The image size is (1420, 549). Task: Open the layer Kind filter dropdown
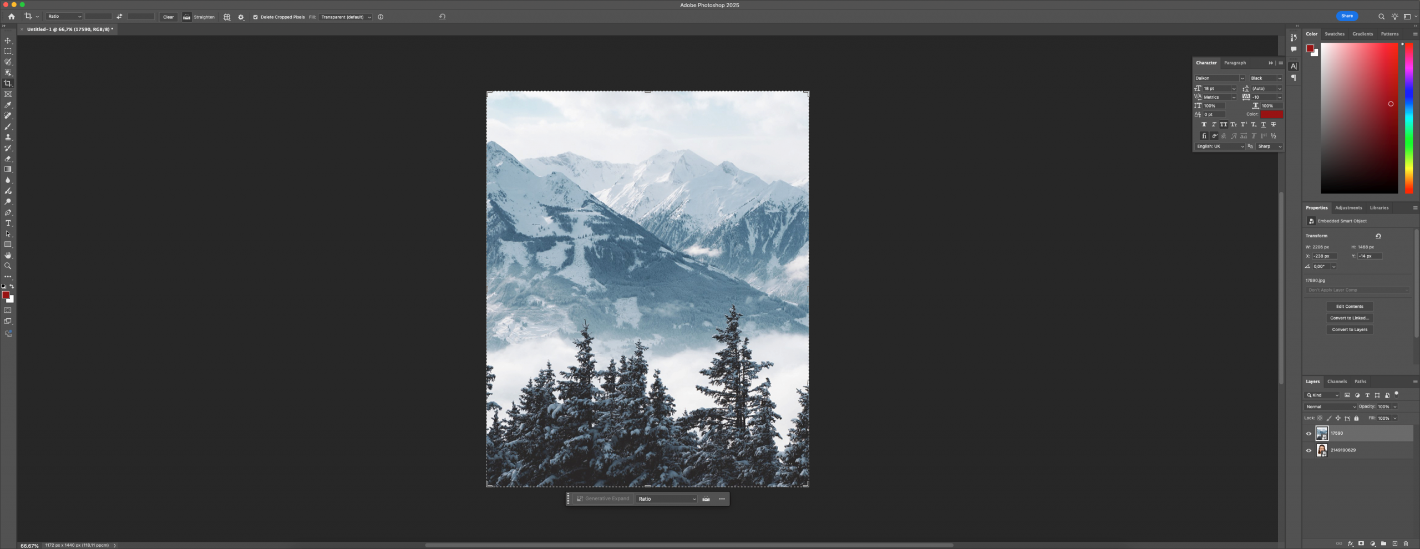click(x=1322, y=395)
